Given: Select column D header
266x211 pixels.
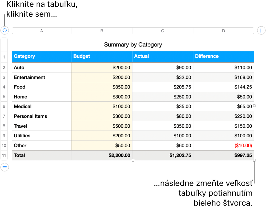Looking at the screenshot, I should click(223, 31).
